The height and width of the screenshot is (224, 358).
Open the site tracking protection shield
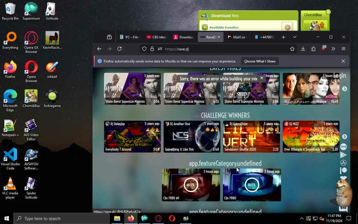click(144, 49)
